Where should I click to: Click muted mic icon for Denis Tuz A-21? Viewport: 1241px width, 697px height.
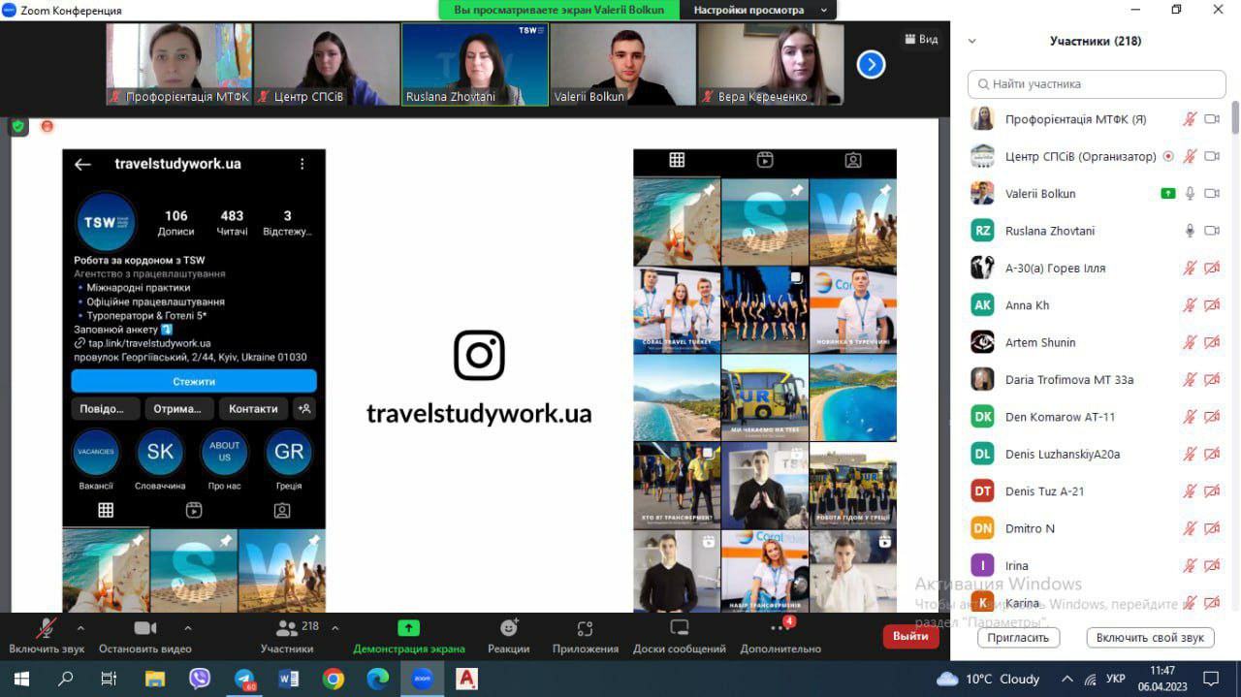coord(1190,491)
